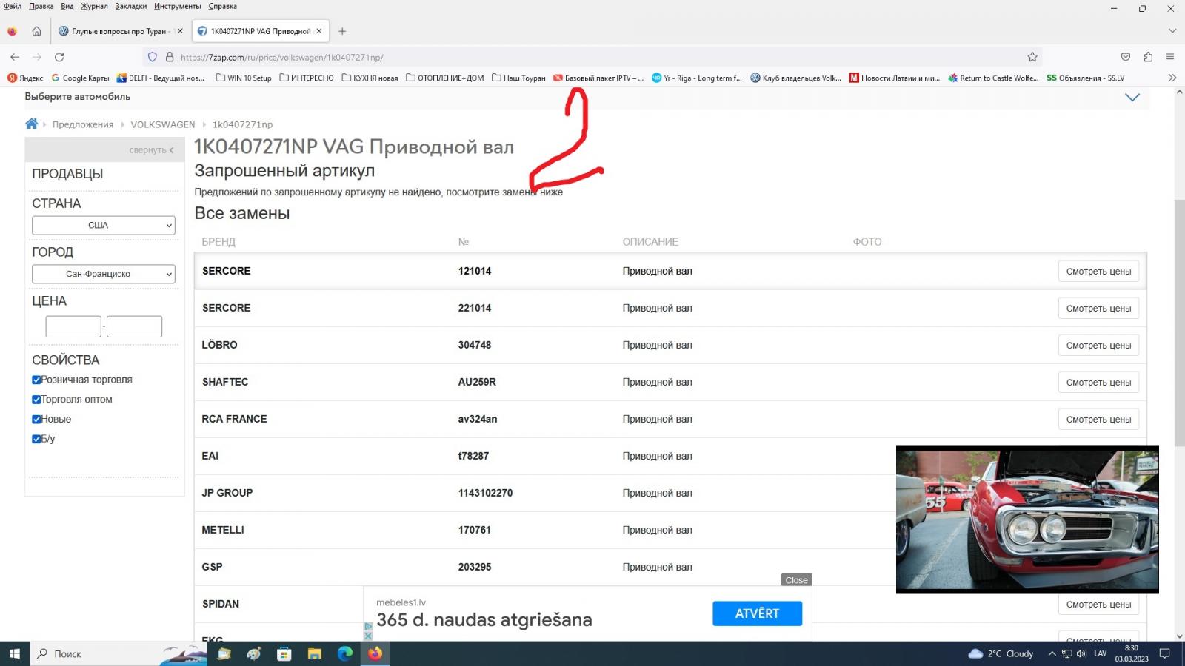Click Смотреть цены for LÖBRO 304748

tap(1098, 346)
